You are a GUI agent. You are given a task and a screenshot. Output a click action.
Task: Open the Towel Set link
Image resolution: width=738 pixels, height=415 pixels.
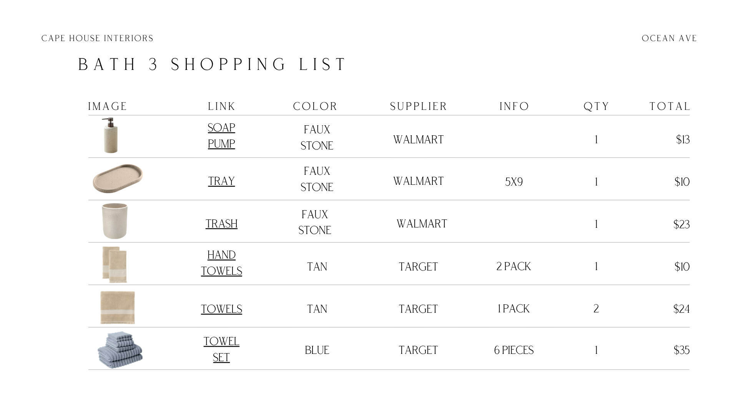pos(221,349)
